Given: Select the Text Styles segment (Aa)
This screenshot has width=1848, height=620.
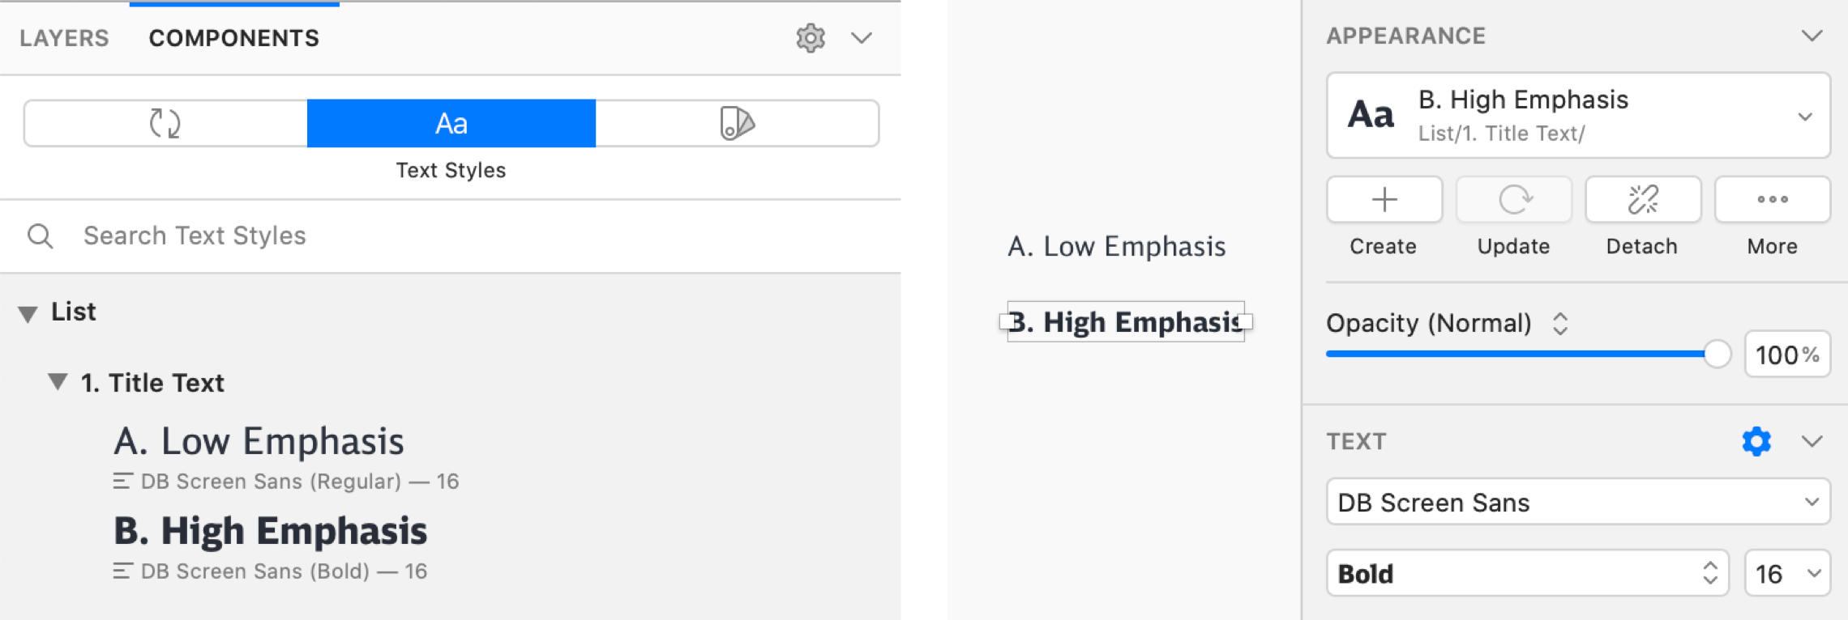Looking at the screenshot, I should (451, 124).
